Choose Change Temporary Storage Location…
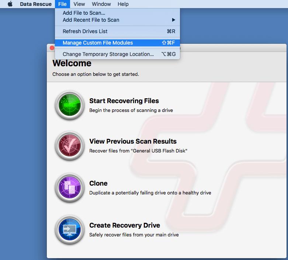 tap(117, 54)
